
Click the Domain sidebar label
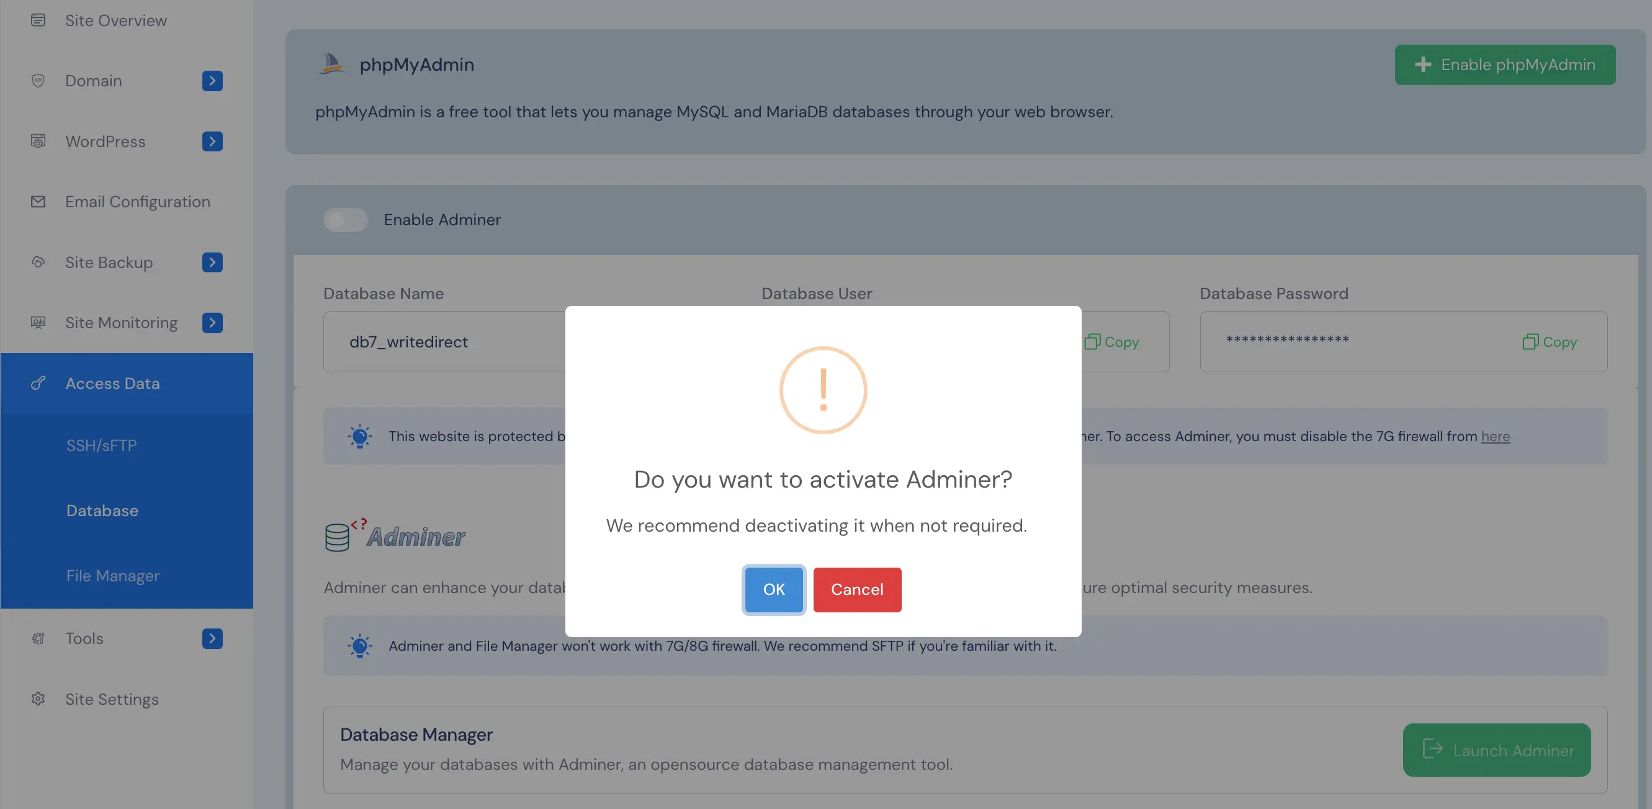(x=94, y=81)
